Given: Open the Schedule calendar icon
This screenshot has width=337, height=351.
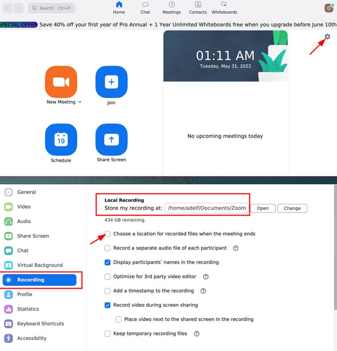Looking at the screenshot, I should 61,140.
